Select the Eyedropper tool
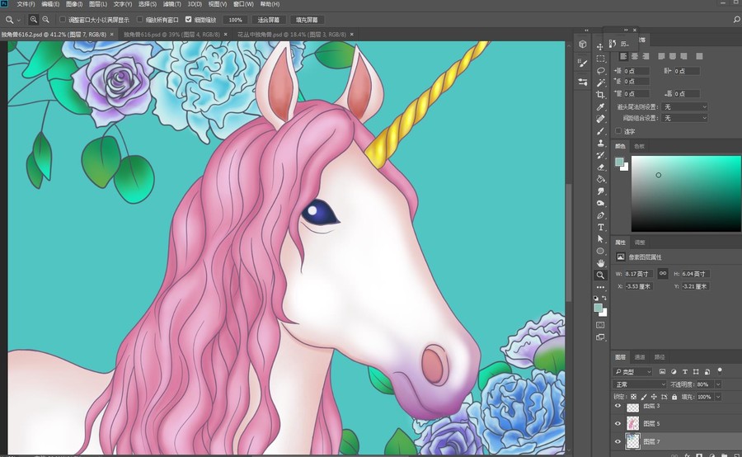The height and width of the screenshot is (457, 742). point(600,107)
